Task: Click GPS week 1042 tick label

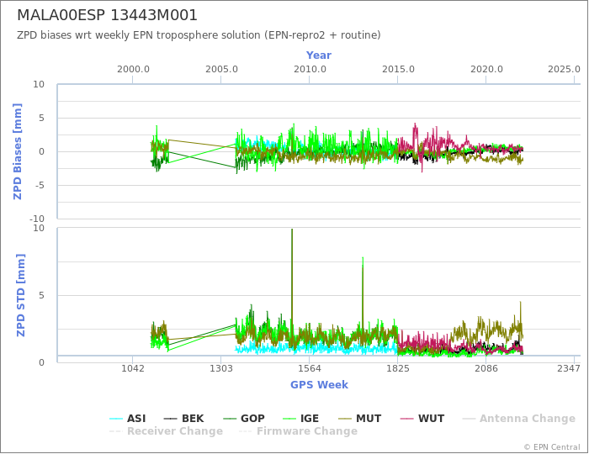Action: pyautogui.click(x=133, y=368)
